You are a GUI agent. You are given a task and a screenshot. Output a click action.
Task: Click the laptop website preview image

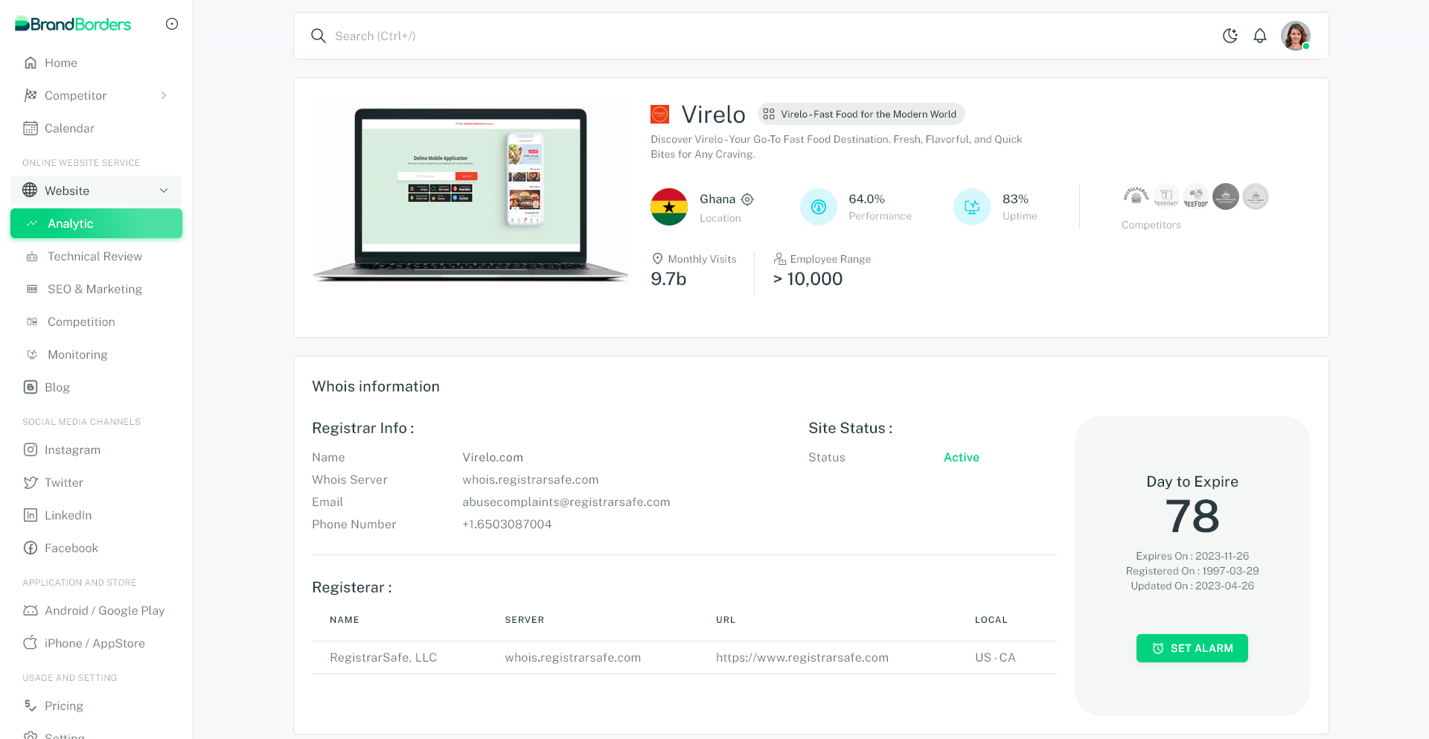click(x=471, y=193)
